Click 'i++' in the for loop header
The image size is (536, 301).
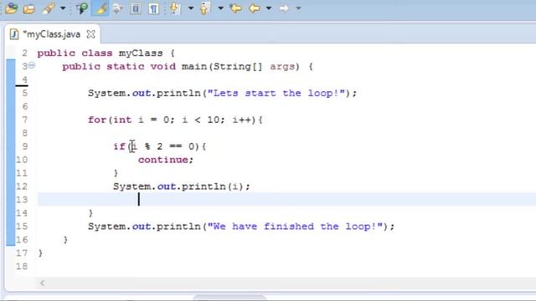[x=242, y=120]
